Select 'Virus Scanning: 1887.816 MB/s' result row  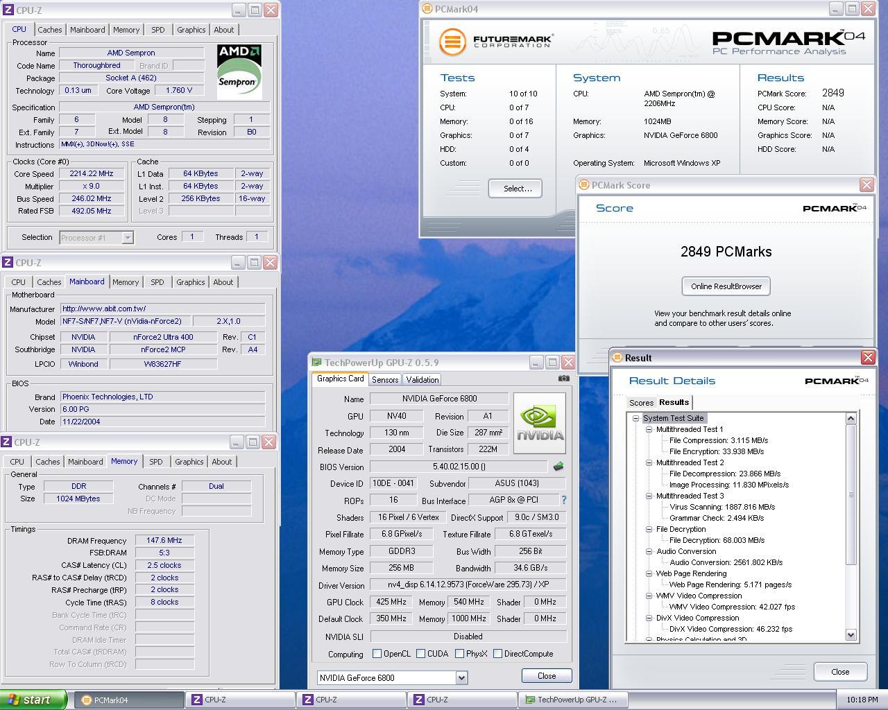click(x=722, y=507)
